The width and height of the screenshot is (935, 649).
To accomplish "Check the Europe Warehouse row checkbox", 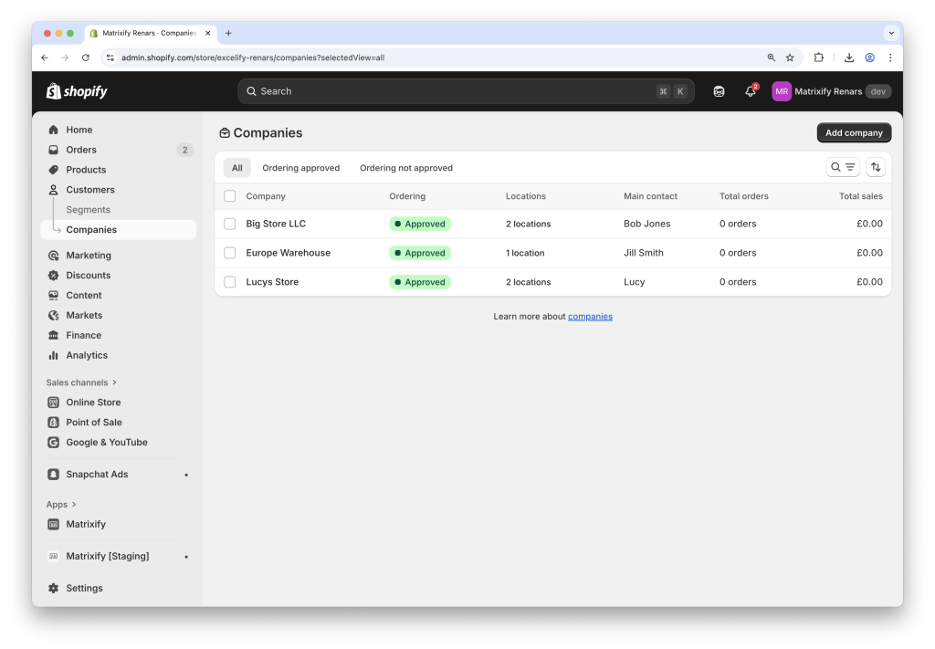I will [229, 253].
